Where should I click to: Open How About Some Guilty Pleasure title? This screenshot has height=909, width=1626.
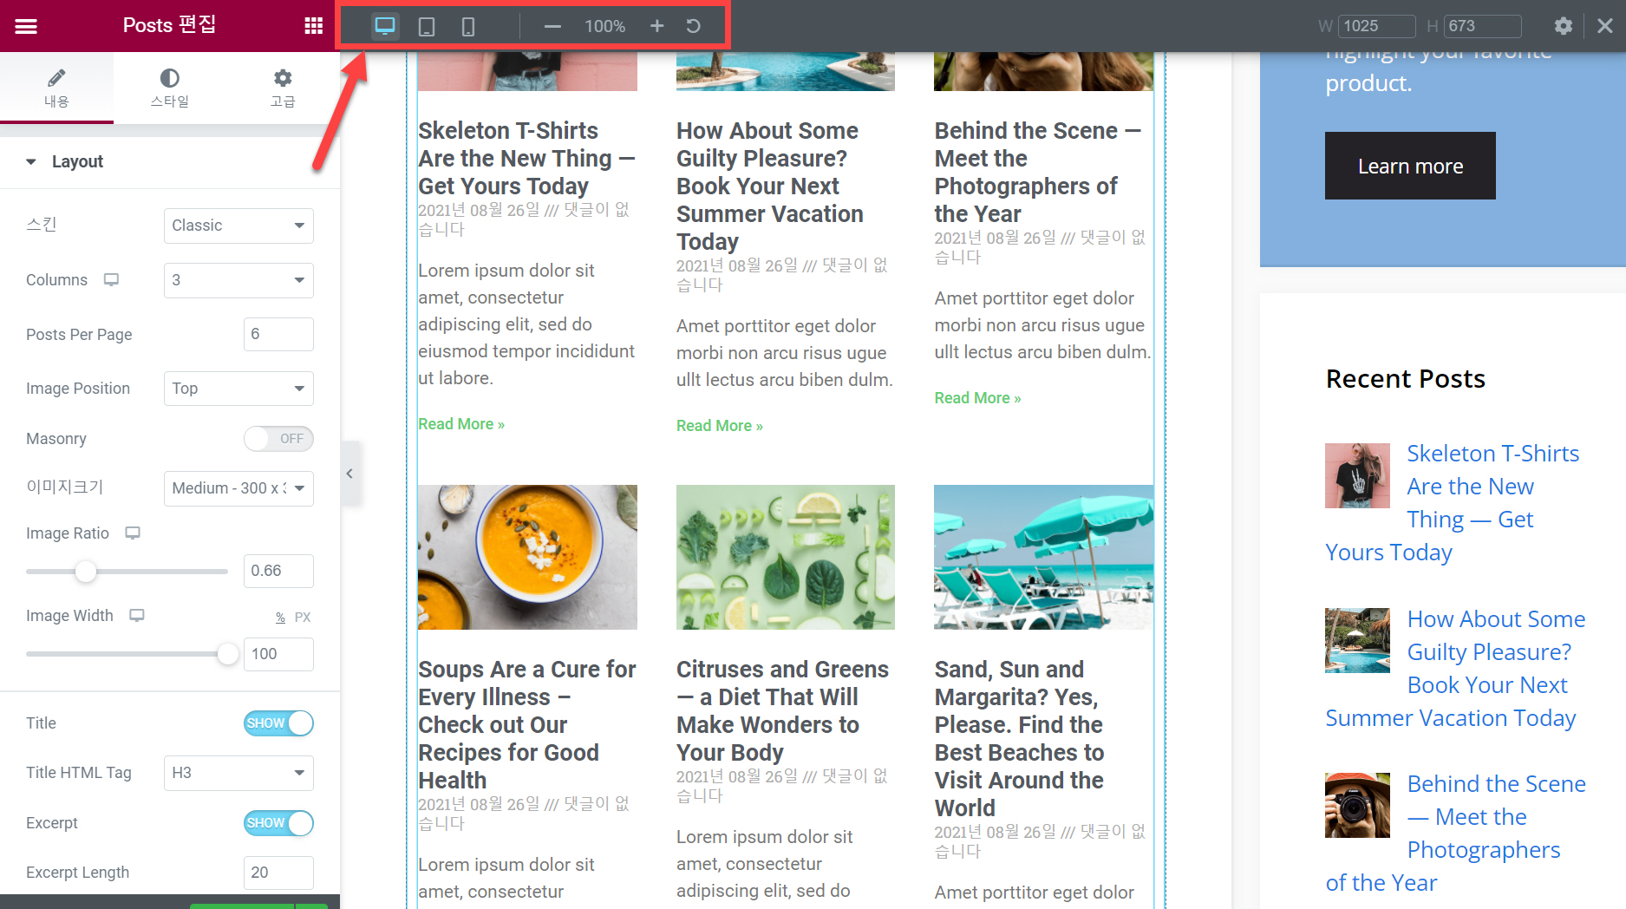tap(770, 186)
